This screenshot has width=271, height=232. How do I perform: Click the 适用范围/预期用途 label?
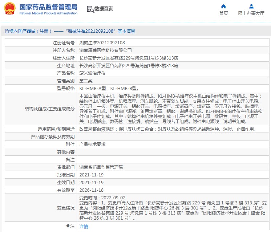[56, 129]
